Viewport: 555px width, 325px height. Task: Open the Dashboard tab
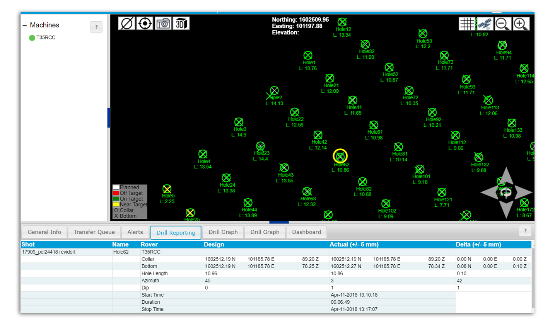point(306,232)
